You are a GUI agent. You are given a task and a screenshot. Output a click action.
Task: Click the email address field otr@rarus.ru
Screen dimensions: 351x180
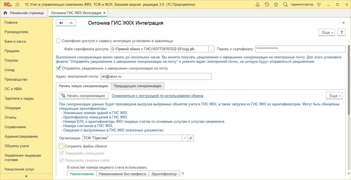[x=156, y=77]
